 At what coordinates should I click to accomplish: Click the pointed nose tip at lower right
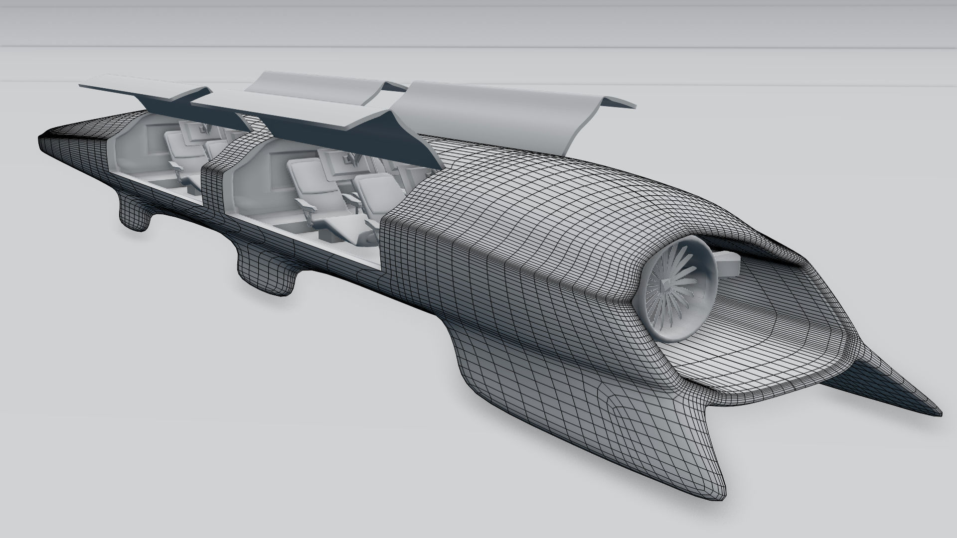coord(935,411)
